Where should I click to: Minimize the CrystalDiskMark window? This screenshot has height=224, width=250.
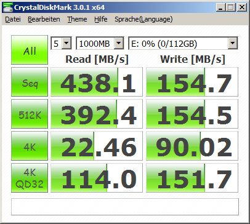[221, 7]
